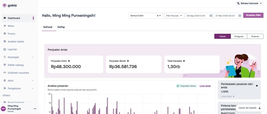This screenshot has height=114, width=267.
Task: Expand the Keuangan submenu chevron
Action: 33,57
